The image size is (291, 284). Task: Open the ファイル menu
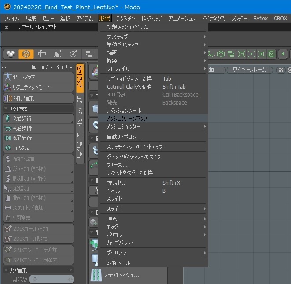12,19
